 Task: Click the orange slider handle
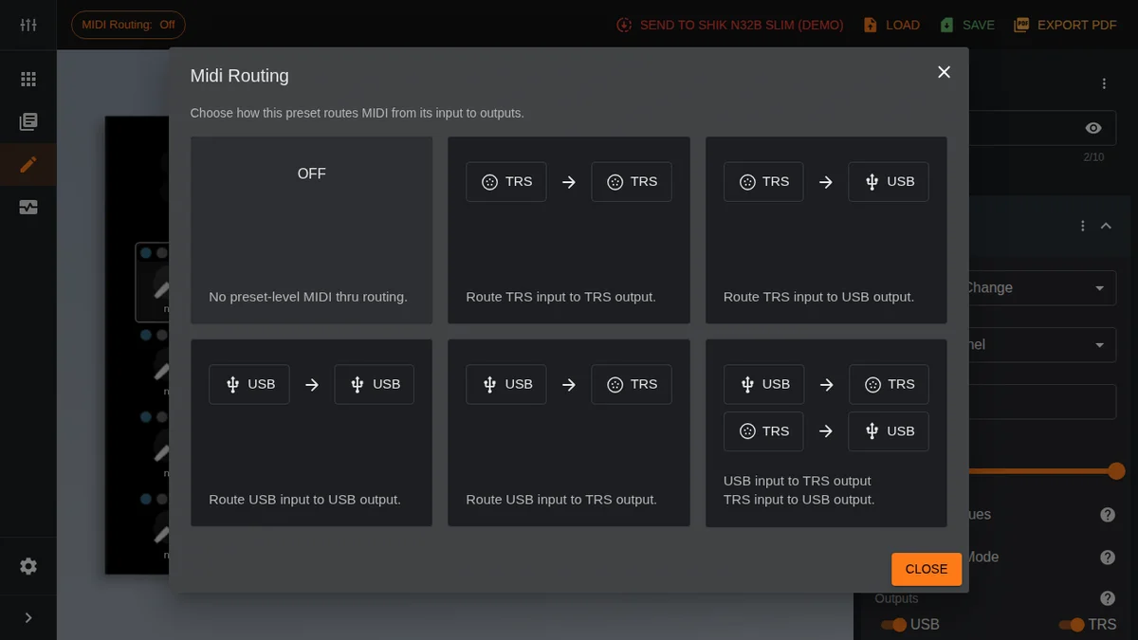coord(1116,471)
